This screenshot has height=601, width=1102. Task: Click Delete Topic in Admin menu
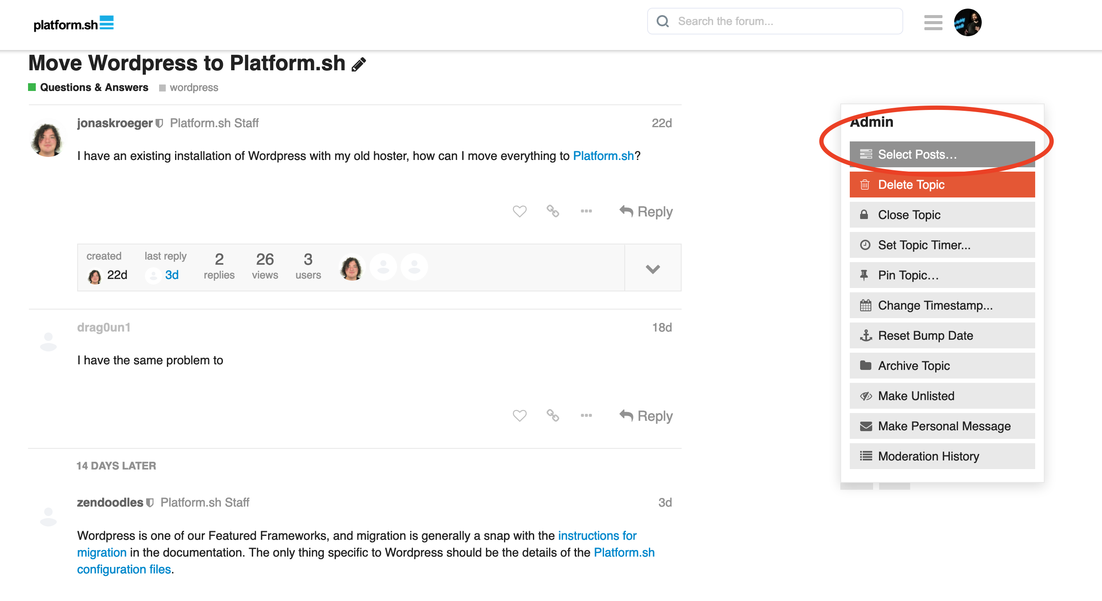pos(942,185)
